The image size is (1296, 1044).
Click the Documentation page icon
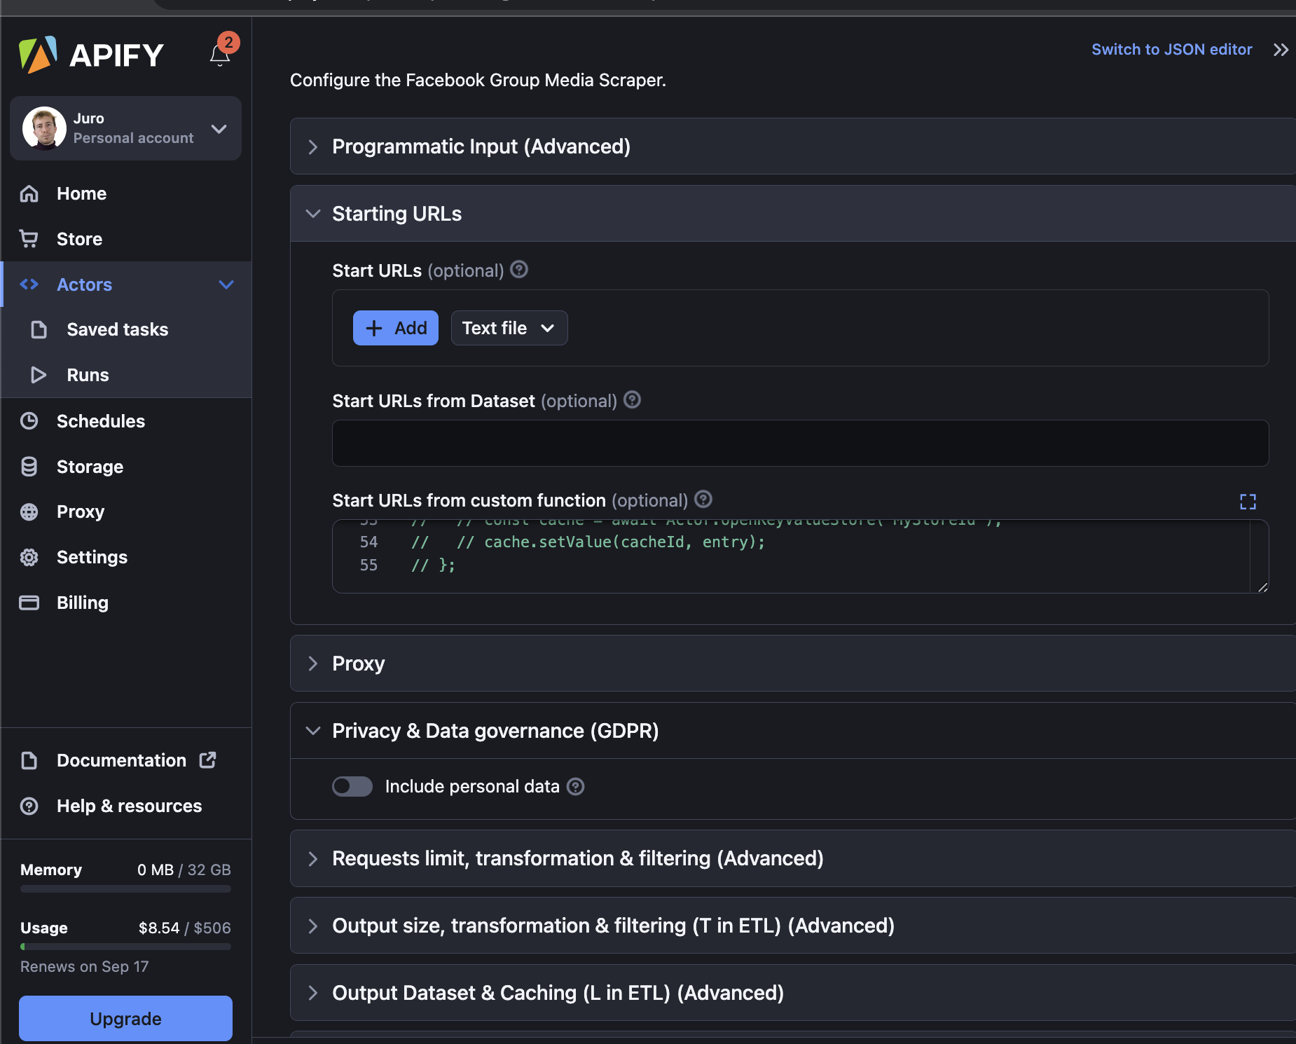click(29, 760)
